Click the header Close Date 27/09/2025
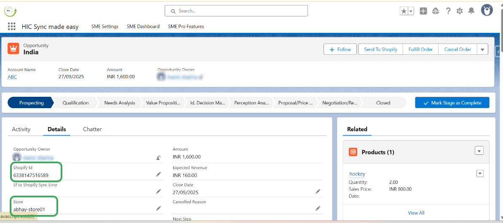Viewport: 503px width, 223px height. click(x=71, y=77)
